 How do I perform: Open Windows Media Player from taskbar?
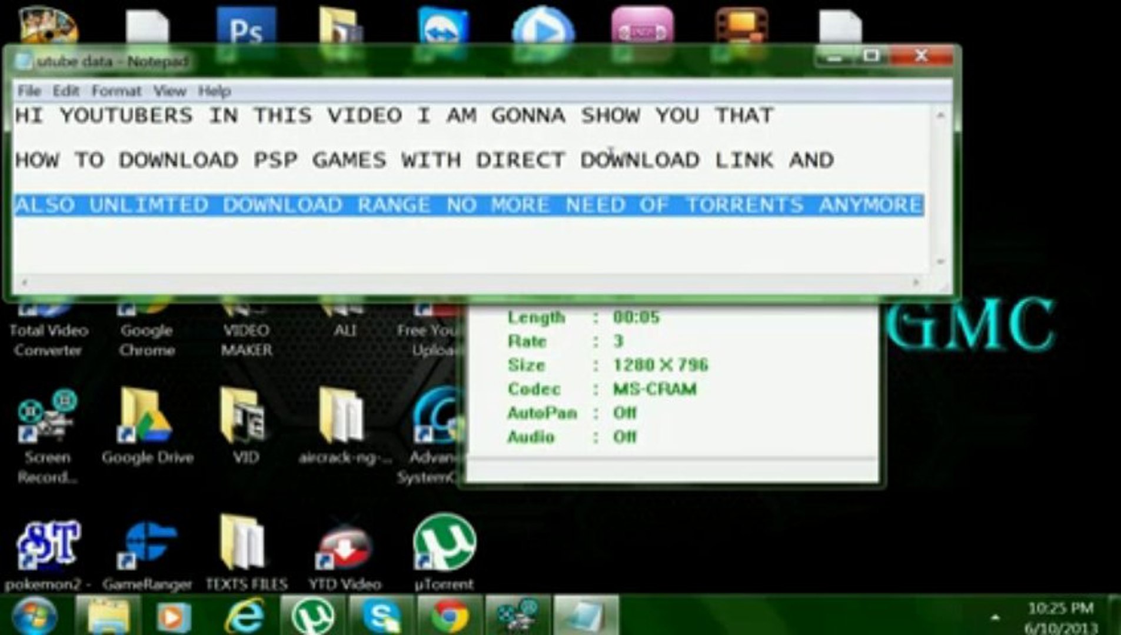pyautogui.click(x=173, y=617)
